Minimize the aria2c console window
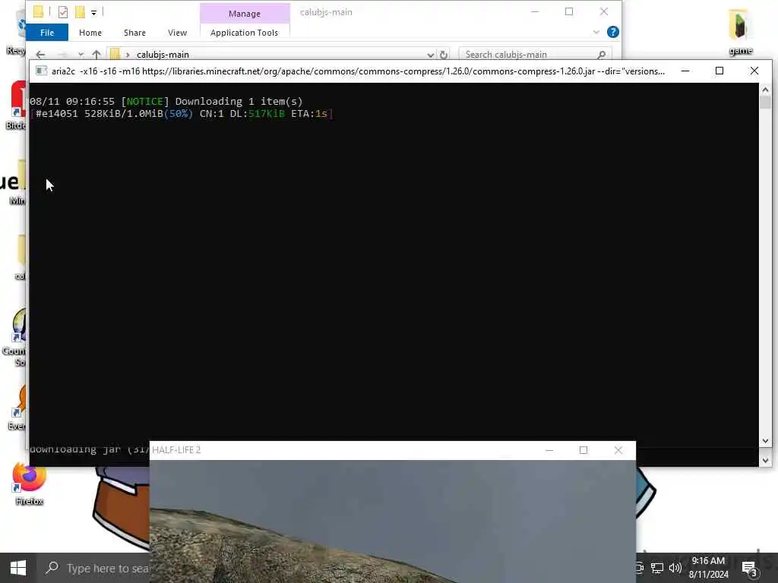778x583 pixels. [685, 71]
